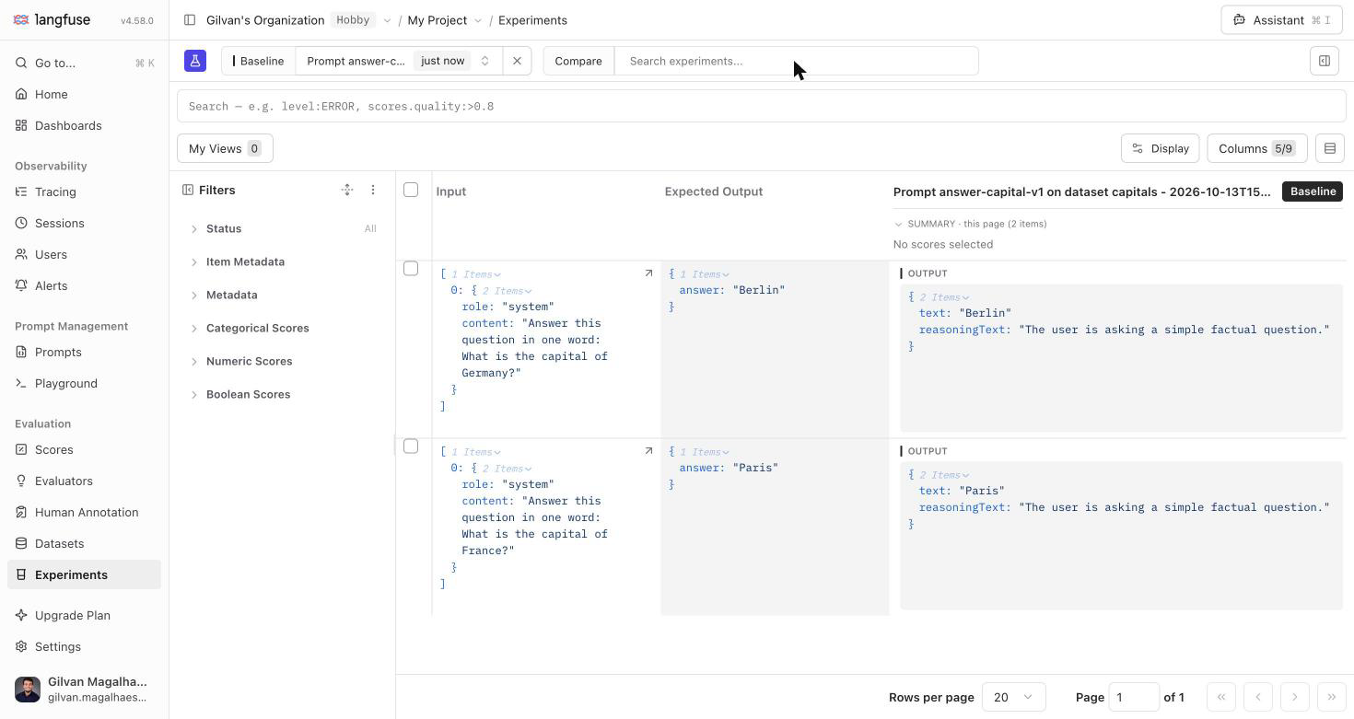Toggle the sidebar panel icon
Screen dimensions: 1354x719
[190, 20]
